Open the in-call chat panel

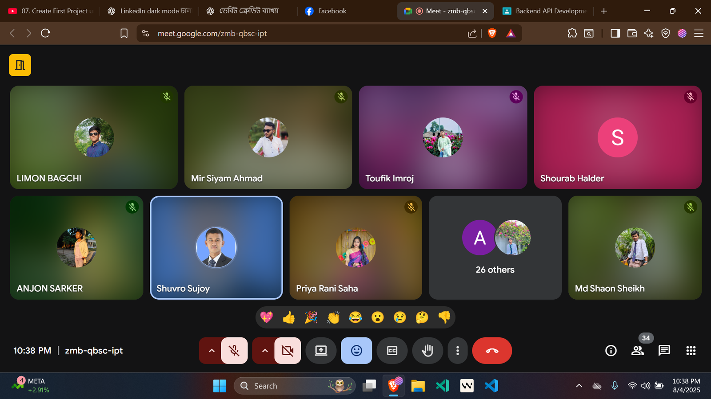(x=664, y=351)
